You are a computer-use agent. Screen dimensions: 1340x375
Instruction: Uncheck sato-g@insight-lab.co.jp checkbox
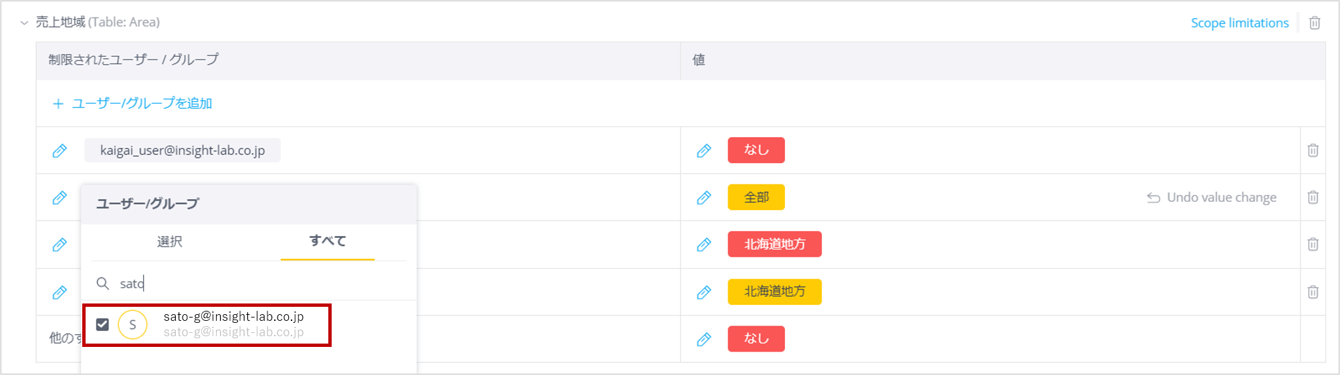[x=102, y=325]
